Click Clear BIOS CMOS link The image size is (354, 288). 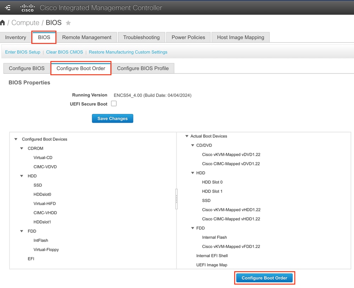point(65,52)
